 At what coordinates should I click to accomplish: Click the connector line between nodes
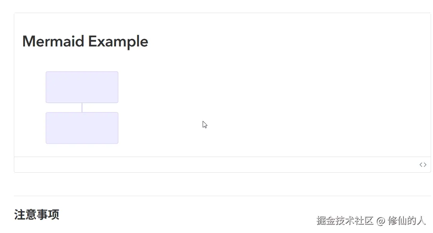(x=82, y=107)
